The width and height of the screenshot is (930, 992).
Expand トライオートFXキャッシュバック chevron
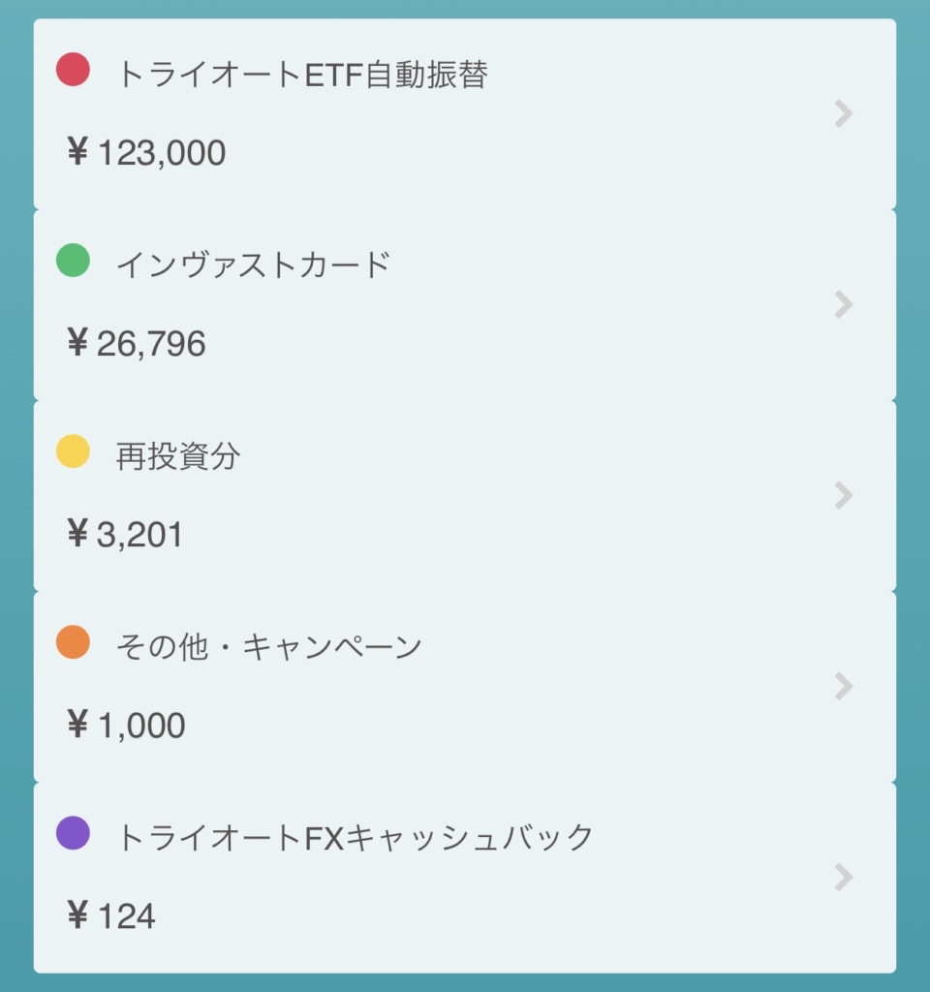[844, 878]
